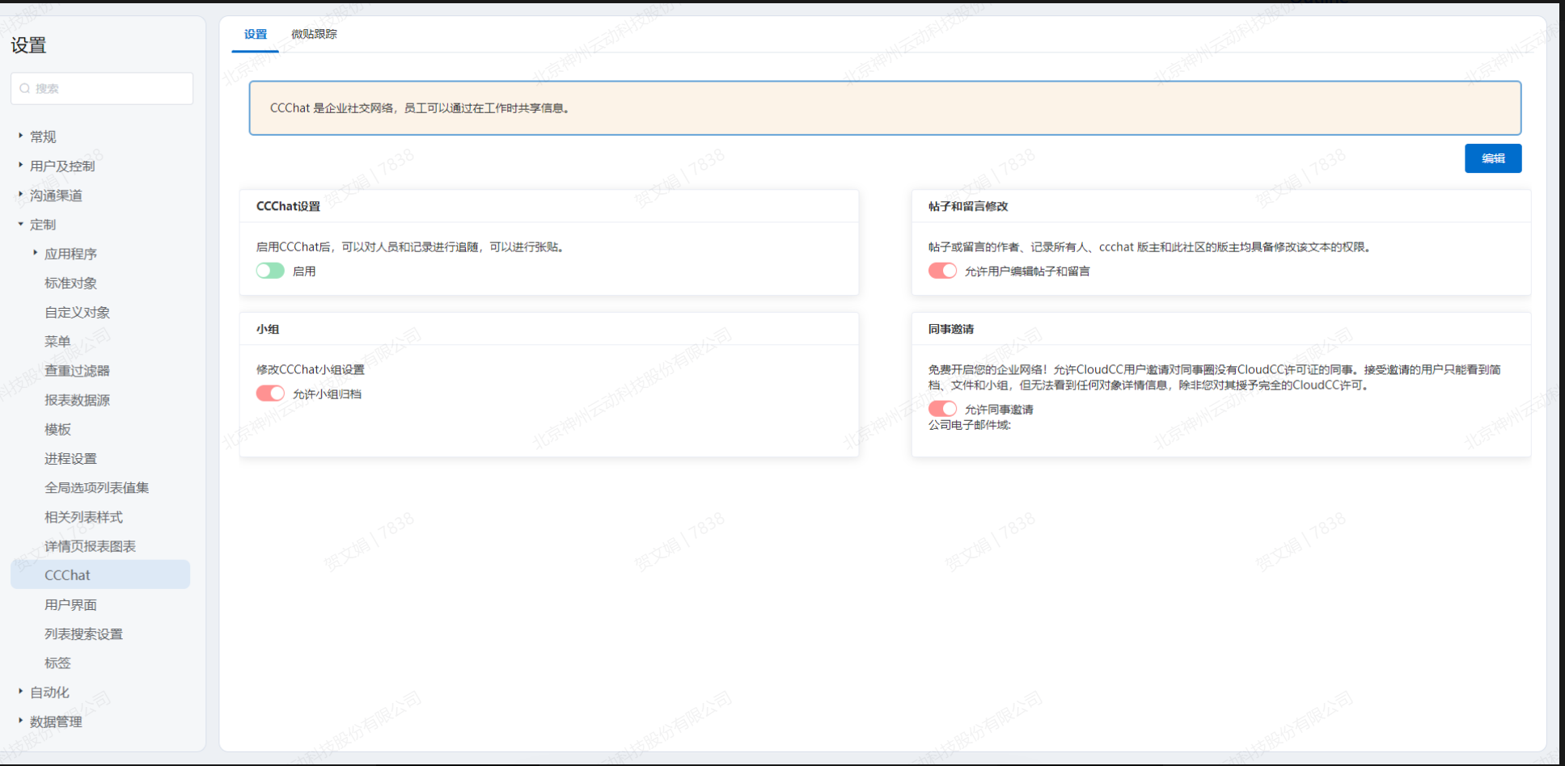Focus the 搜索 input field

point(109,89)
